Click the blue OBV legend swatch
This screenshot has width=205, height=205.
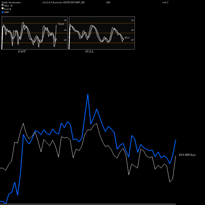coord(2,12)
